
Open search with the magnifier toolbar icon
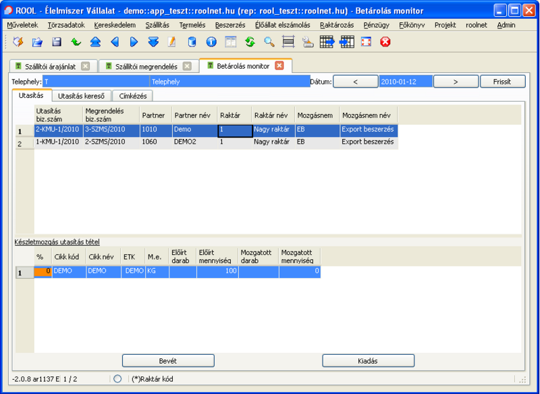point(268,43)
